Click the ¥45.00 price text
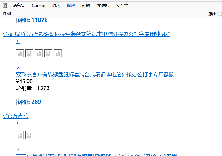This screenshot has height=156, width=222. pyautogui.click(x=24, y=81)
